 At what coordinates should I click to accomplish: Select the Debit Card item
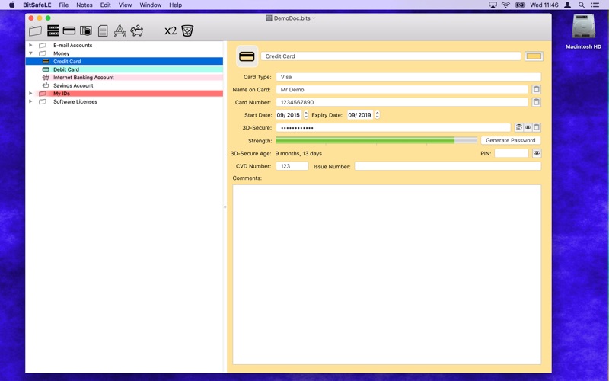coord(66,69)
